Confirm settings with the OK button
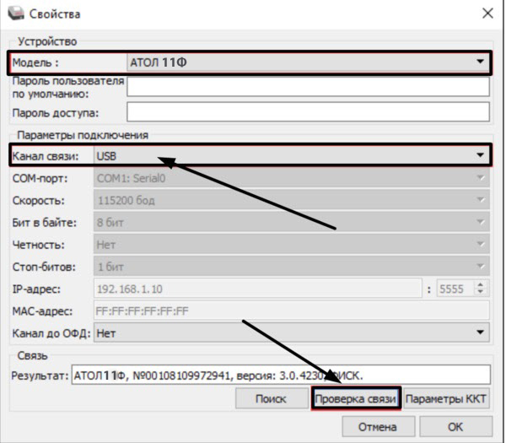The height and width of the screenshot is (443, 506). coord(456,427)
